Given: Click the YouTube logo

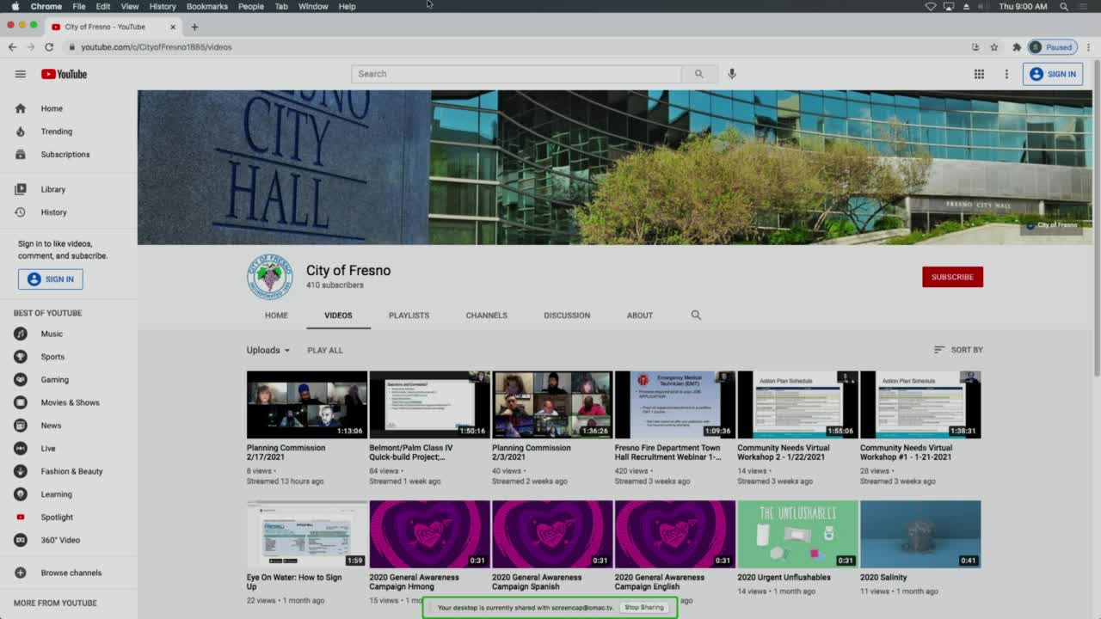Looking at the screenshot, I should pyautogui.click(x=64, y=74).
